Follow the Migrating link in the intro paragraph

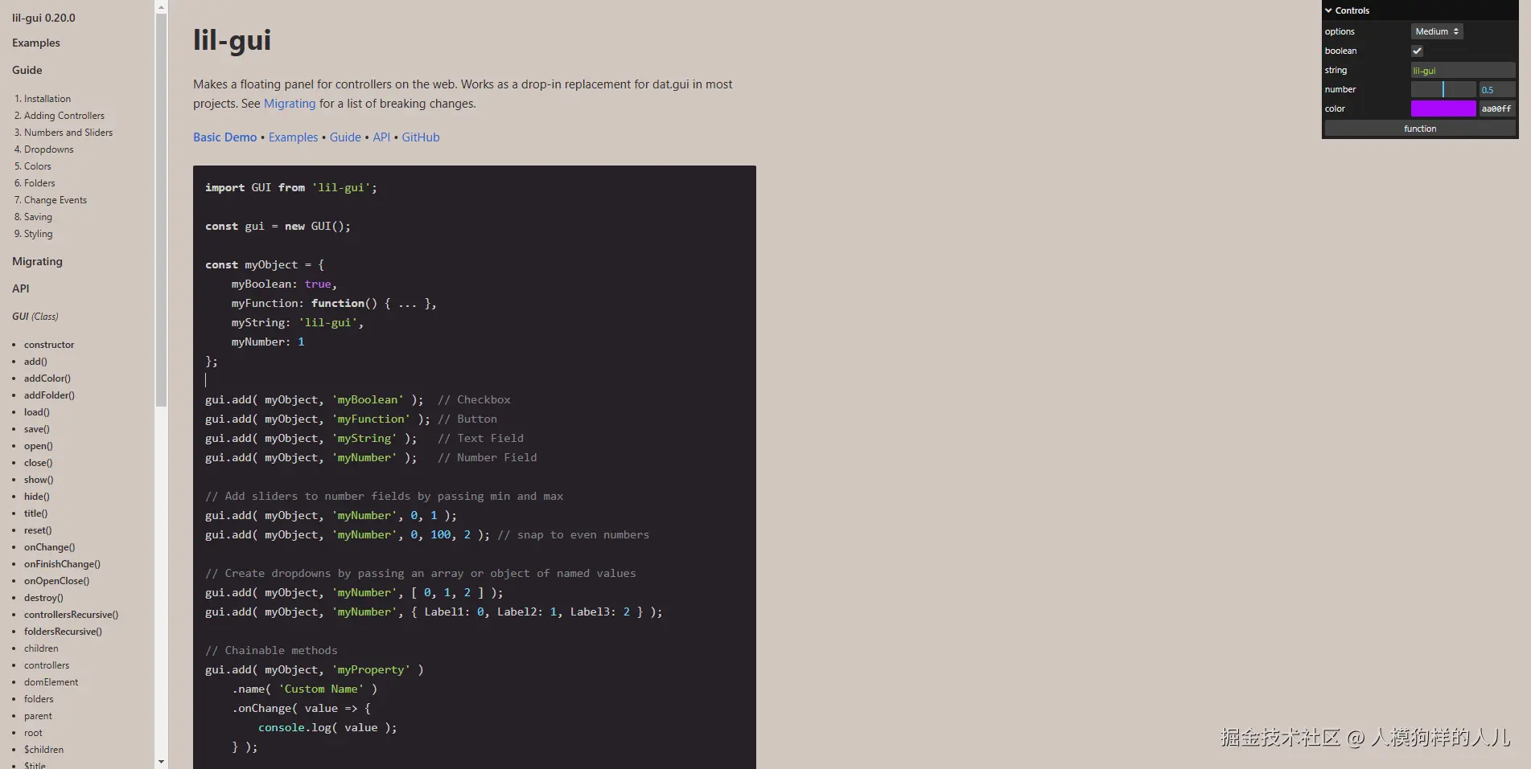click(x=290, y=104)
